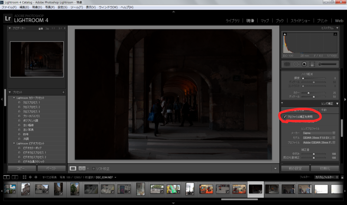The width and height of the screenshot is (347, 205).
Task: Go back with filmstrip left arrow
Action: [30, 177]
